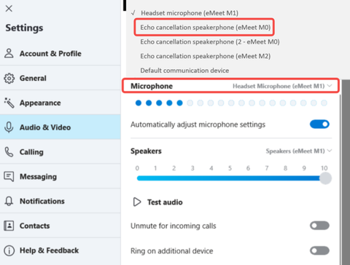
Task: Open the Notifications settings section
Action: pyautogui.click(x=61, y=201)
